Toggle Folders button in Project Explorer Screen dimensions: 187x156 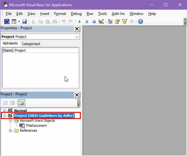21,103
